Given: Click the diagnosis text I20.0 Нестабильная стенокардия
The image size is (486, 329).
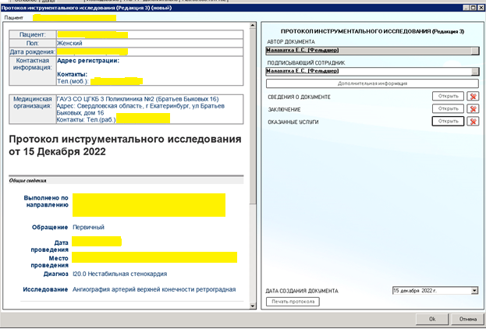Looking at the screenshot, I should tap(119, 274).
